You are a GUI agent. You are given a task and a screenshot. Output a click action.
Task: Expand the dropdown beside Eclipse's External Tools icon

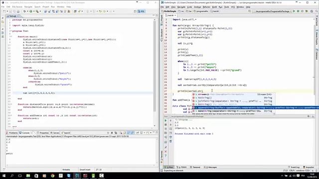coord(40,11)
